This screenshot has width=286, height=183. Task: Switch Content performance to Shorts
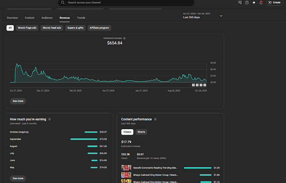(x=141, y=132)
